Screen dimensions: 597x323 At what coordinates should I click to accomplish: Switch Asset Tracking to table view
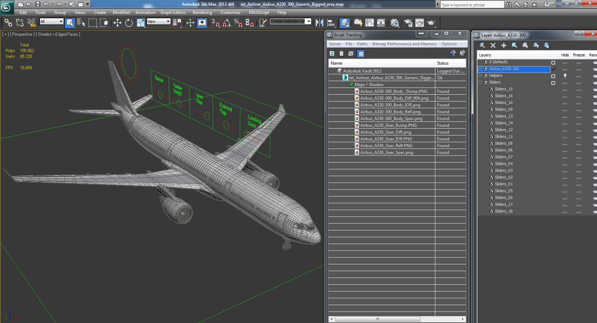click(361, 54)
